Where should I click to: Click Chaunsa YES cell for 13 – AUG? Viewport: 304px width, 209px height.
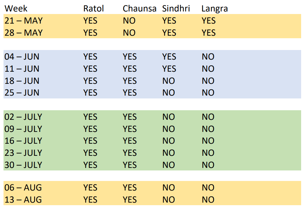click(130, 200)
